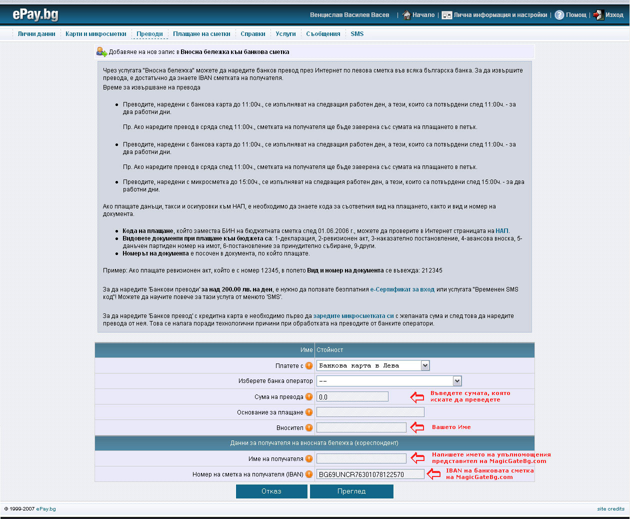Open заредите микросметката си link
This screenshot has height=519, width=630.
pyautogui.click(x=353, y=316)
